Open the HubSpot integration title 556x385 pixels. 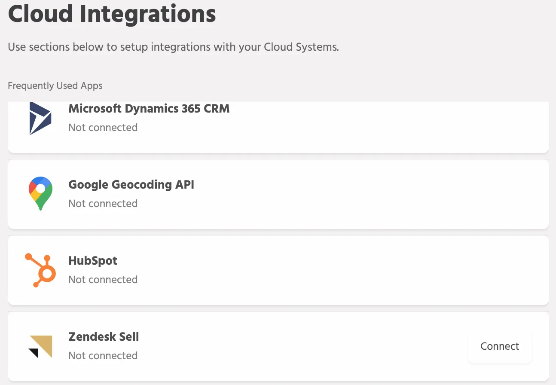pos(93,261)
